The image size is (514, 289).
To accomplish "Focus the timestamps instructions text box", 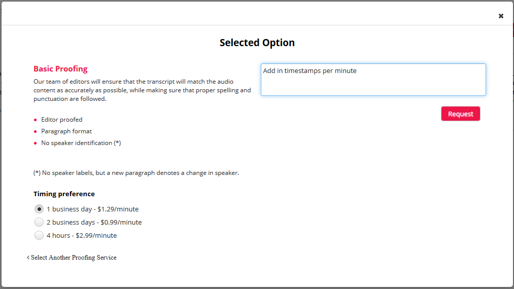I will (373, 79).
